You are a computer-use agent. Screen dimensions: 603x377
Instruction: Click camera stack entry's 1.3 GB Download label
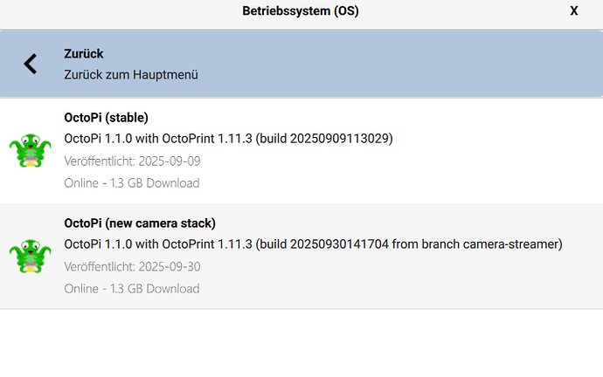pos(132,289)
